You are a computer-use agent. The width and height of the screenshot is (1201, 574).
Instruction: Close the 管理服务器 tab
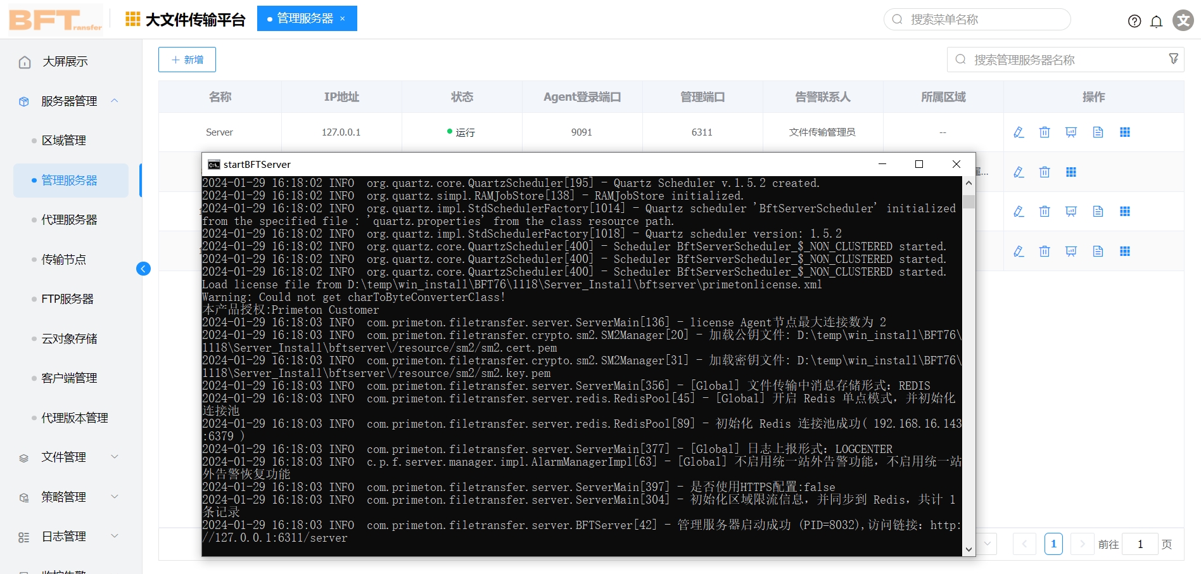click(x=343, y=18)
